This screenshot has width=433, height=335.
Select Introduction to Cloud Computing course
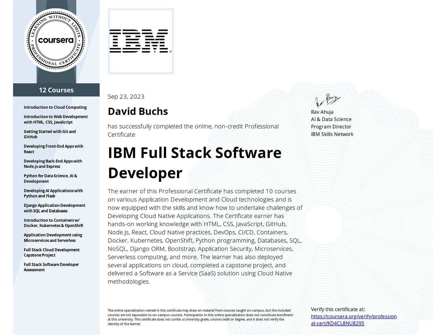click(x=55, y=107)
